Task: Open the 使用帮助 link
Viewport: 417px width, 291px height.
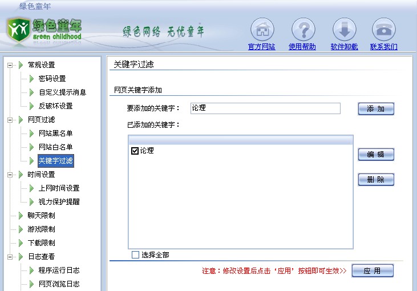Action: 302,47
